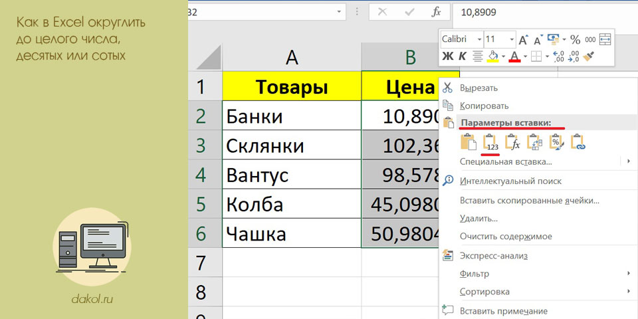Click the Cancel (X) formula bar button
Image resolution: width=638 pixels, height=319 pixels.
tap(382, 12)
